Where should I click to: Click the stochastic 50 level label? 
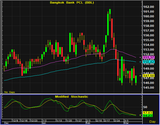tap(145, 107)
